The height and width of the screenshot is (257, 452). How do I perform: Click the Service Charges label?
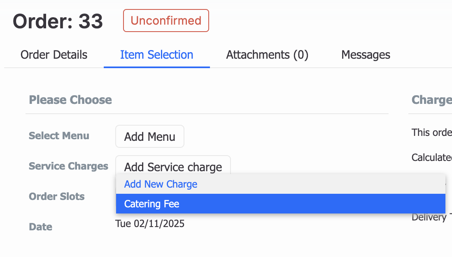(x=68, y=166)
